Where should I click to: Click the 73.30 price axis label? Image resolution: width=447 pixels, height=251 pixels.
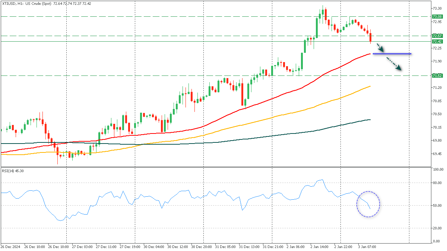pos(437,8)
